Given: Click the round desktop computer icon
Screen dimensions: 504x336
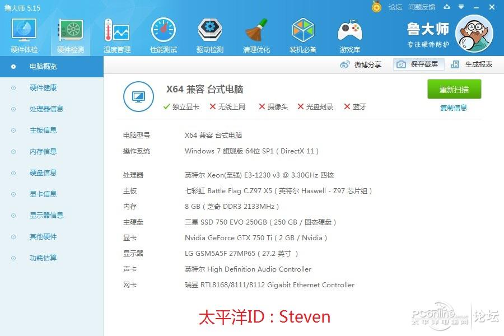Looking at the screenshot, I should pos(138,96).
